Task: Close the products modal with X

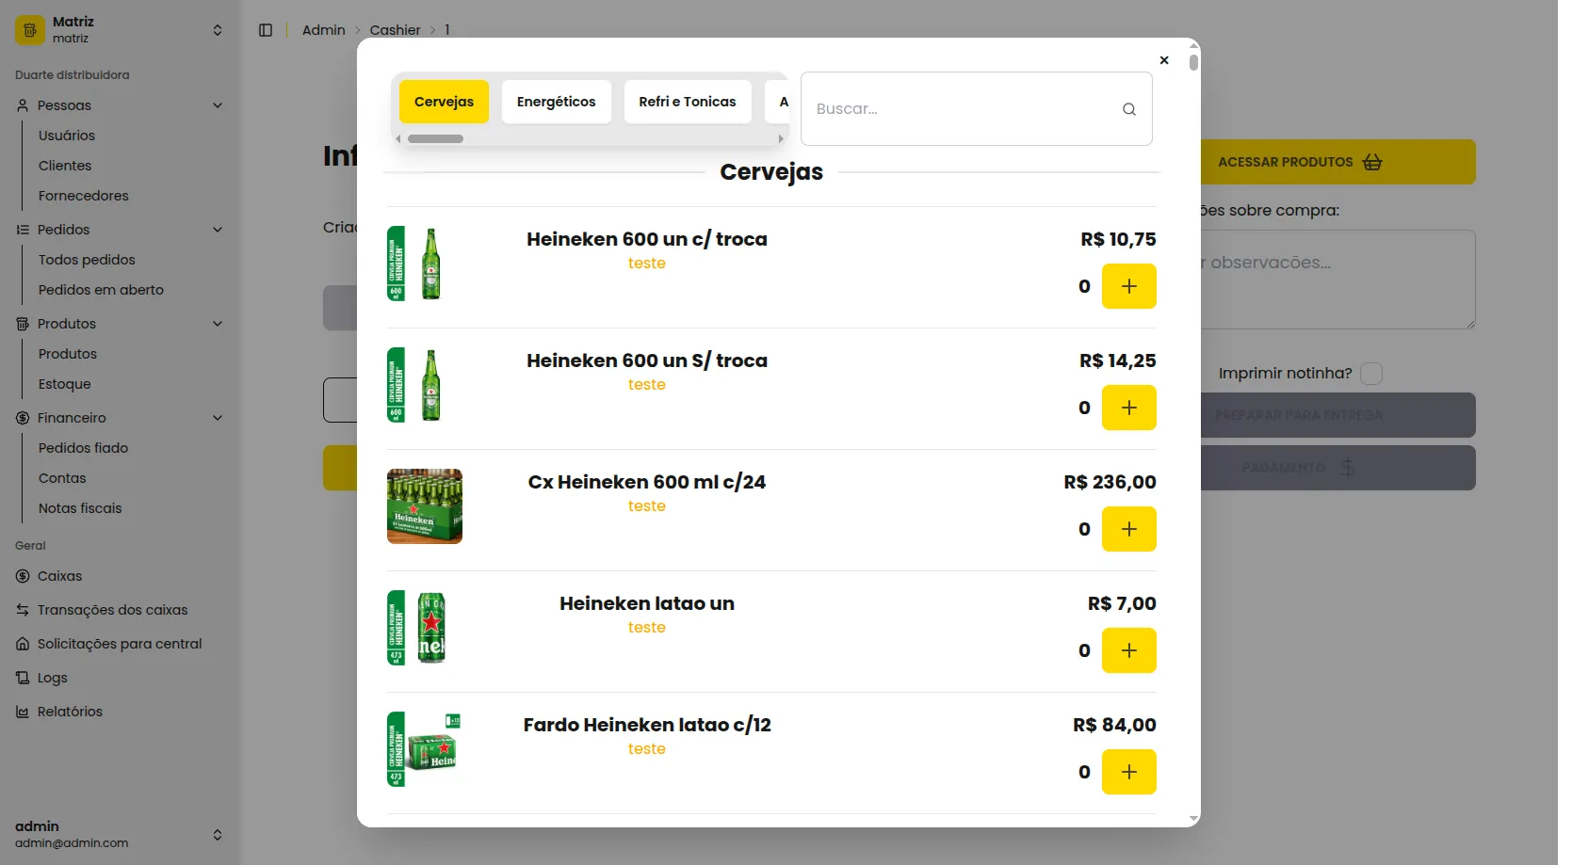Action: tap(1164, 60)
